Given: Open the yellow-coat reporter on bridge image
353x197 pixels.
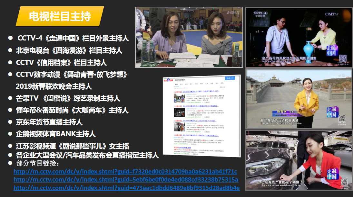Looking at the screenshot, I should point(299,99).
